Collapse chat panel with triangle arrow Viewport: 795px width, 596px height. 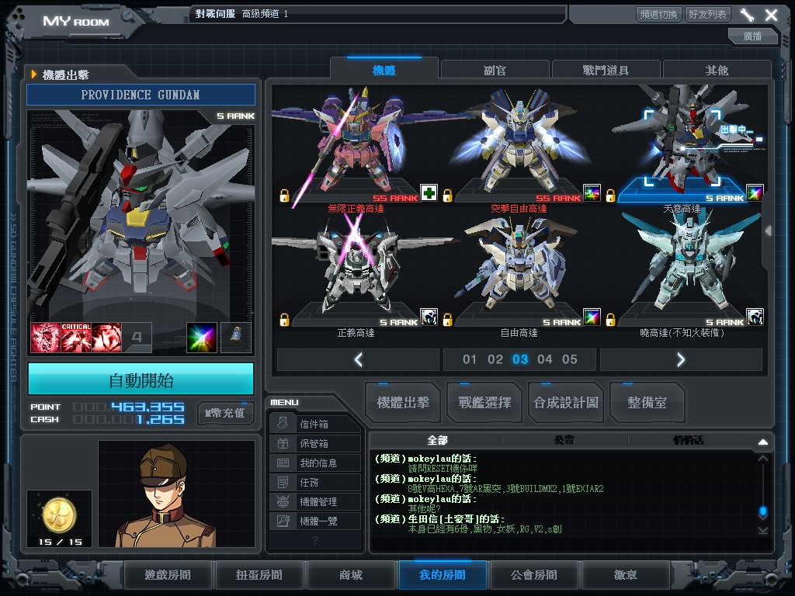(762, 442)
